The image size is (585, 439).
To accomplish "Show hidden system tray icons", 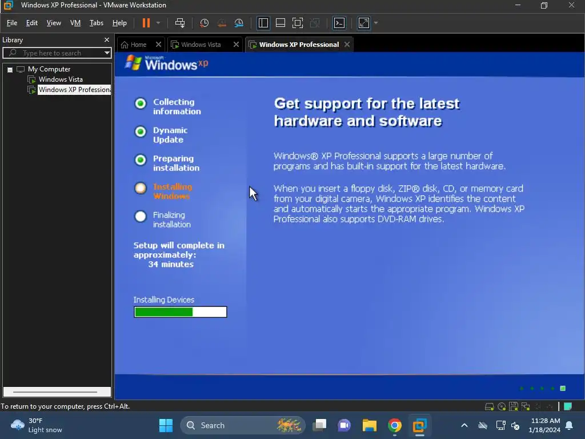I will pyautogui.click(x=464, y=425).
